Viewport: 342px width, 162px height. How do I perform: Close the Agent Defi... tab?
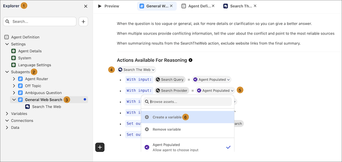coord(213,6)
